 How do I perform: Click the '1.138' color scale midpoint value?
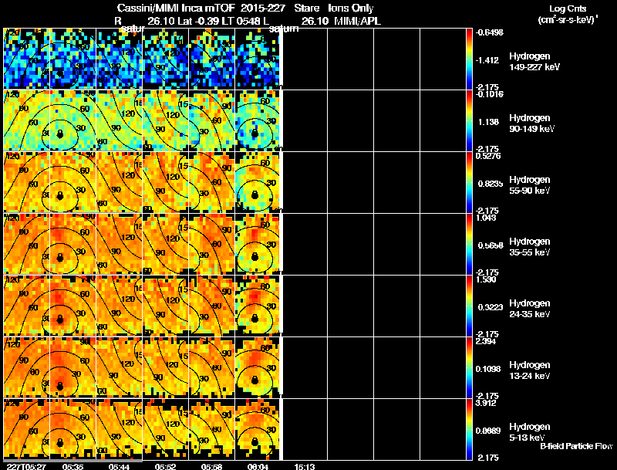pyautogui.click(x=489, y=122)
